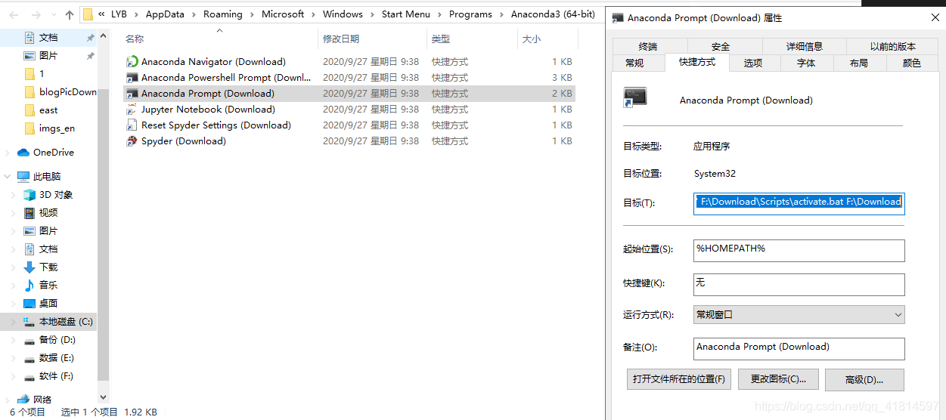Expand the 网络 tree node
The height and width of the screenshot is (420, 946).
point(8,400)
